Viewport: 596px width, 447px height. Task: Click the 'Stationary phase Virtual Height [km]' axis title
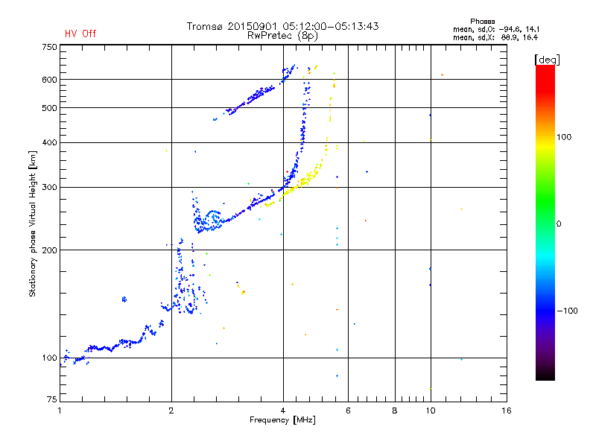pos(33,224)
